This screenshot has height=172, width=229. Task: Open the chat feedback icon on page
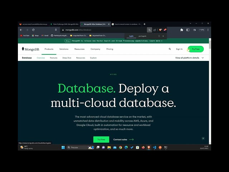tap(203, 138)
